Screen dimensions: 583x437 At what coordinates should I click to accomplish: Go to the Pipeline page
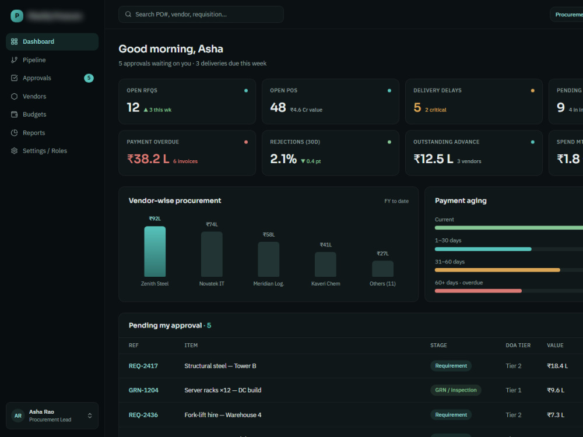[x=52, y=60]
